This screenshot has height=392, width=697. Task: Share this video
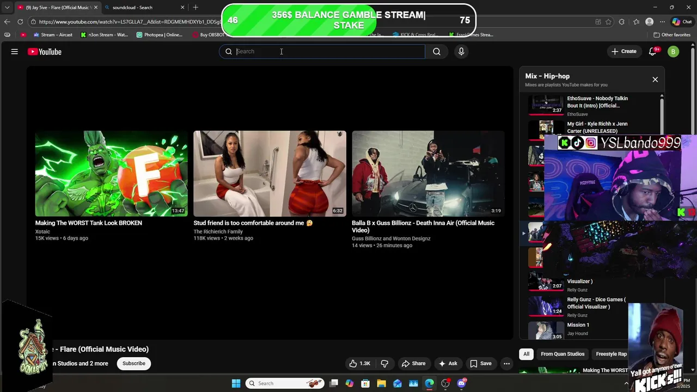[x=413, y=364]
